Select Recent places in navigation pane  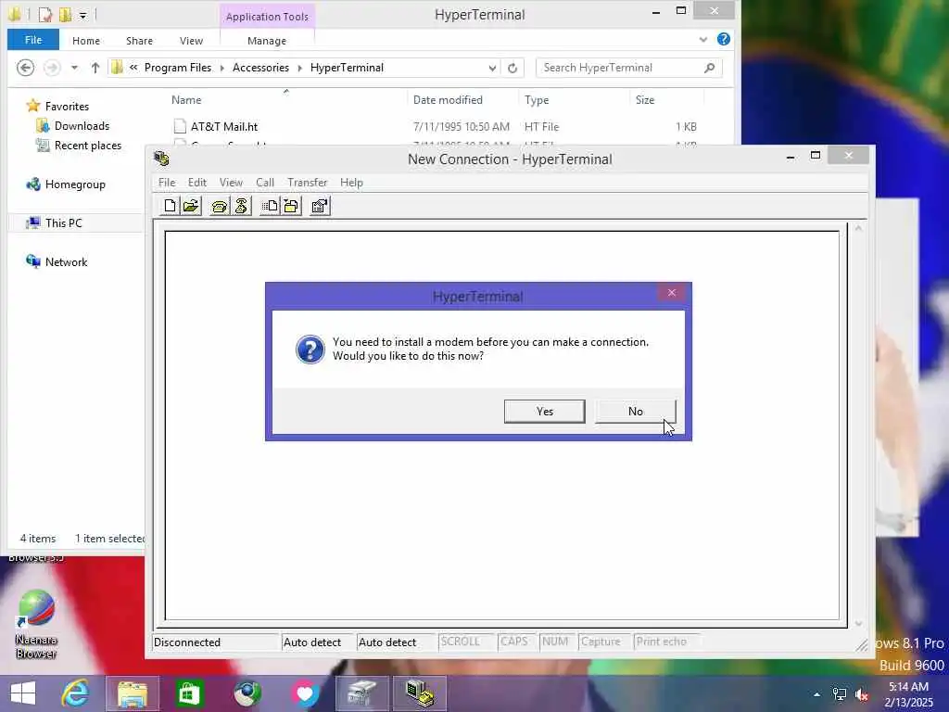click(x=88, y=146)
